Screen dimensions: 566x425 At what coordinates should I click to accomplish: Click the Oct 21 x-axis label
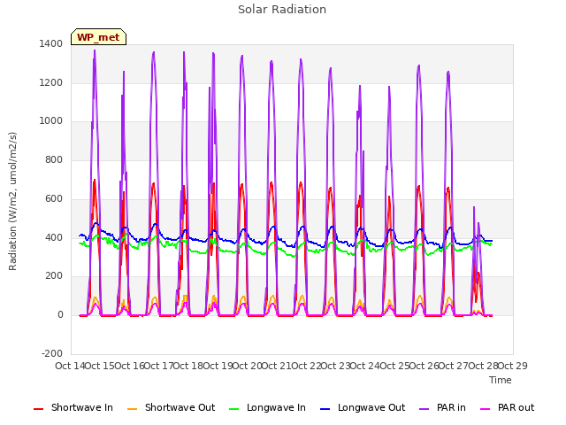[x=277, y=366]
